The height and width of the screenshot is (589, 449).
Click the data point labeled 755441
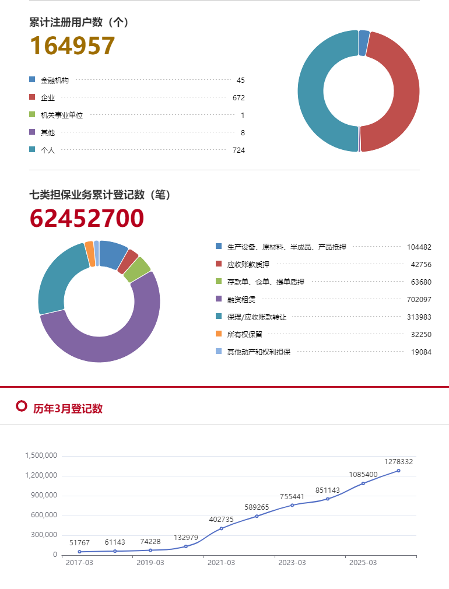click(292, 505)
